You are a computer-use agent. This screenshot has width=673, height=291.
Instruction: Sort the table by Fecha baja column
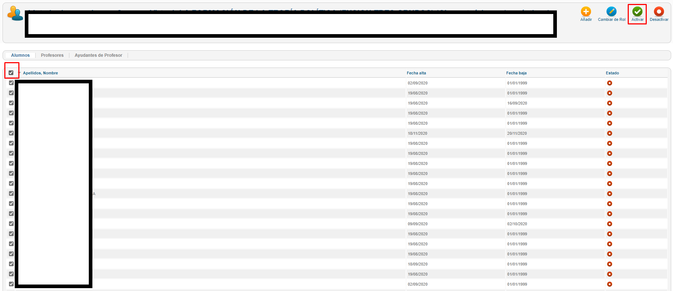pos(516,73)
